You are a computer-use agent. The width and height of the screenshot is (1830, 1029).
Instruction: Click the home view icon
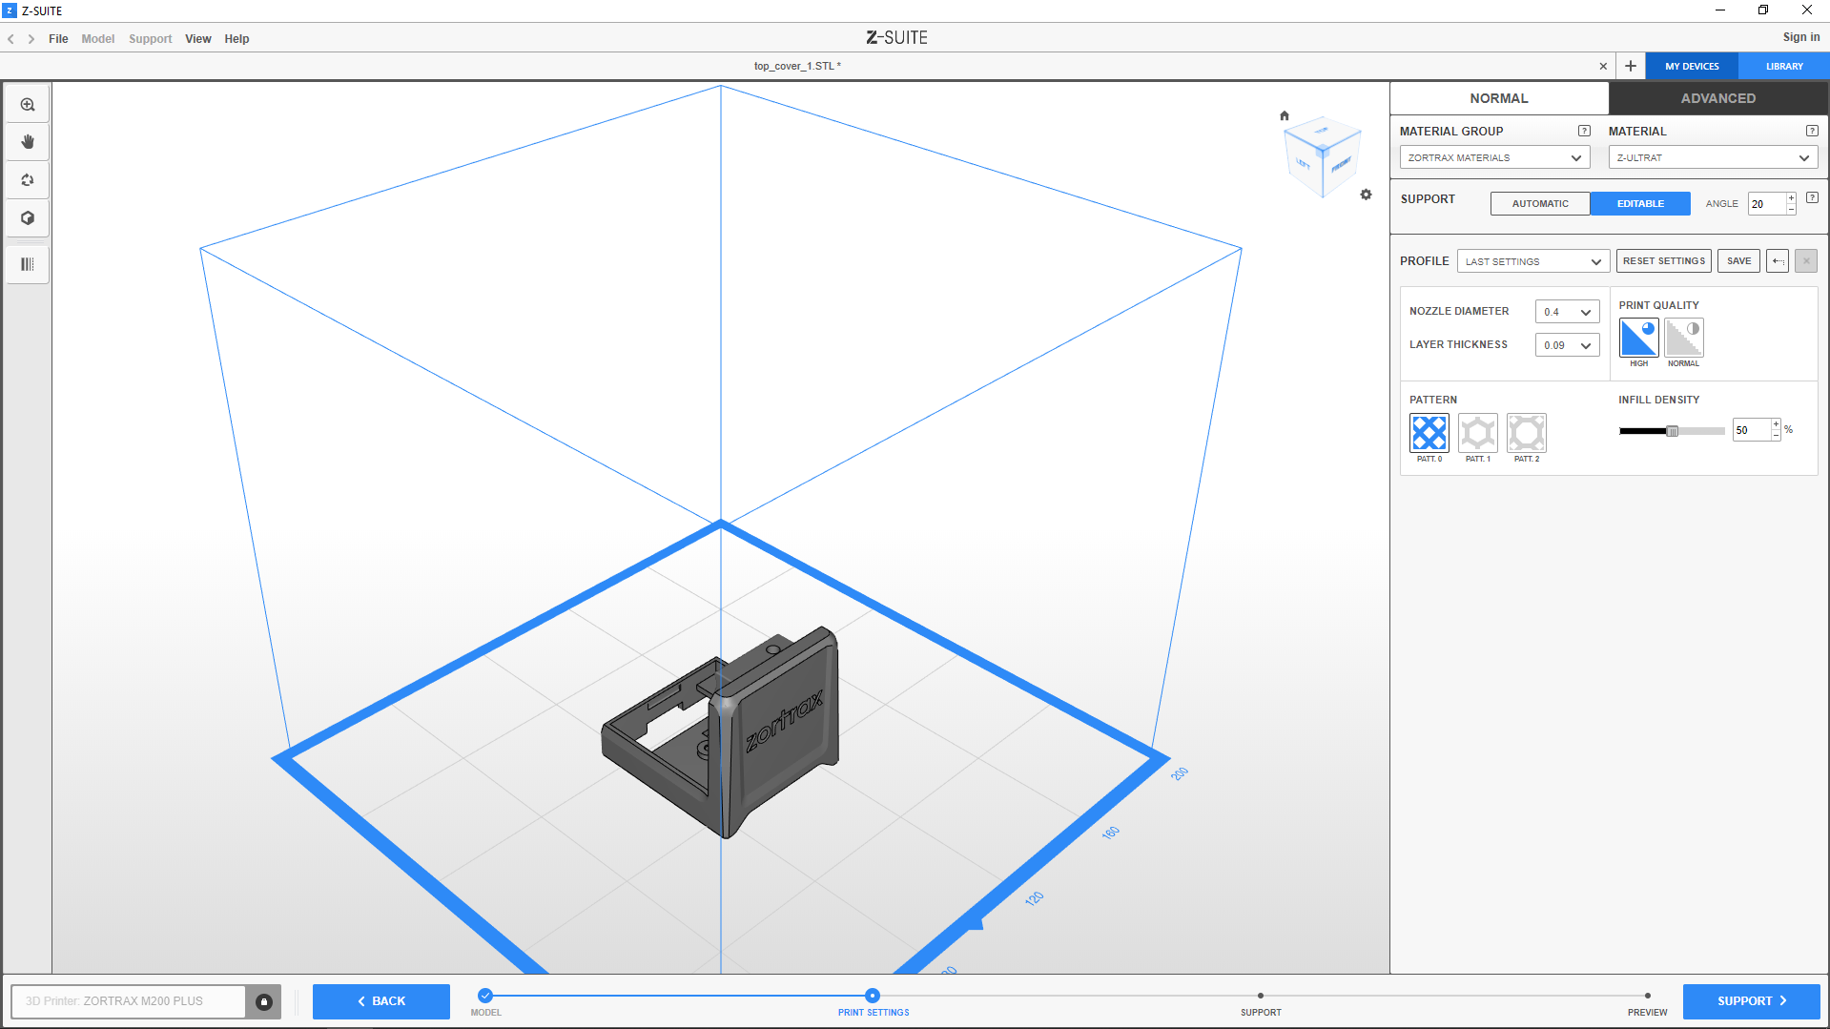1284,116
